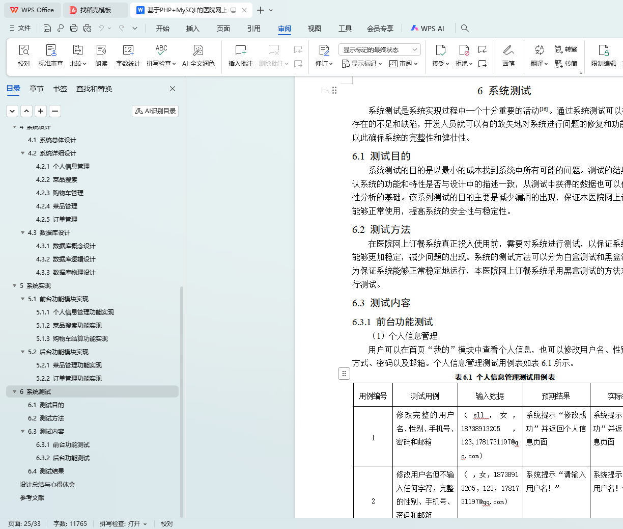The image size is (623, 529).
Task: Click the table handle beside 表6.1
Action: point(344,374)
